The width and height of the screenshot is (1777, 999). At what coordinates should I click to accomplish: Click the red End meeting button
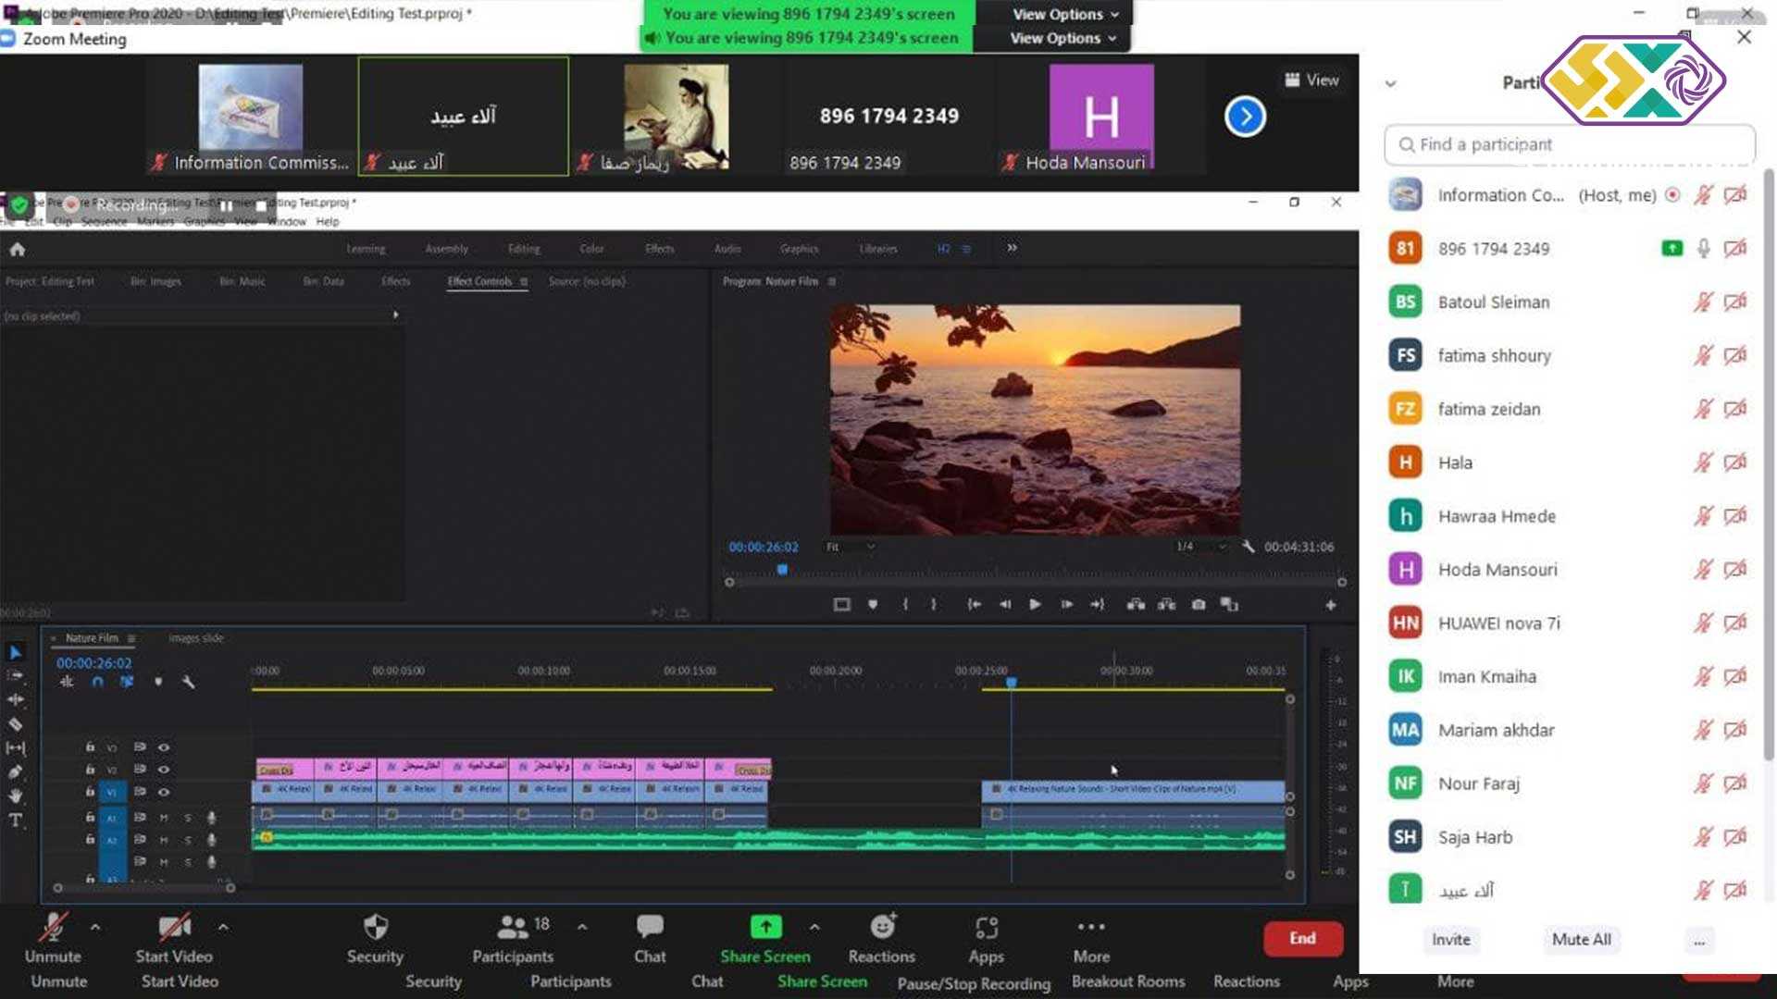[x=1302, y=938]
